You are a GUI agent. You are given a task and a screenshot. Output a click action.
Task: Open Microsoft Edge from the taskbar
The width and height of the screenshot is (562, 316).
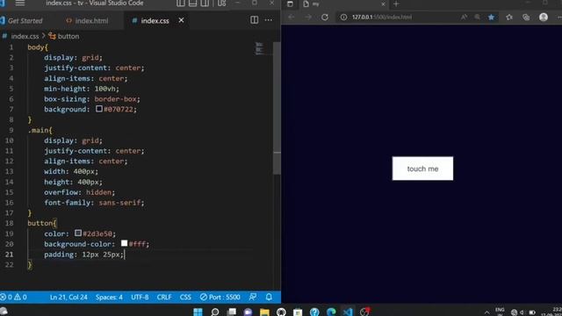[x=331, y=312]
